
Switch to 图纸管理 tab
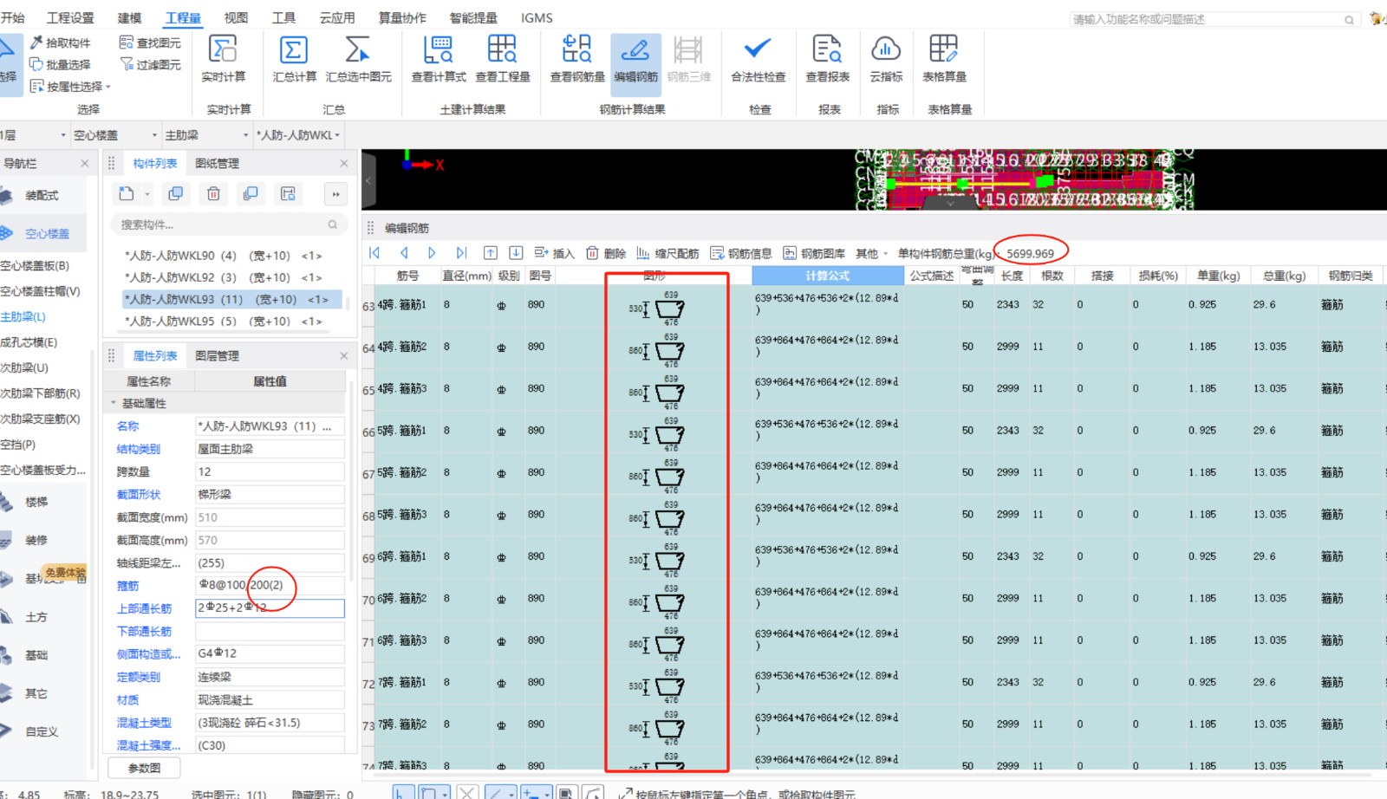[x=217, y=163]
